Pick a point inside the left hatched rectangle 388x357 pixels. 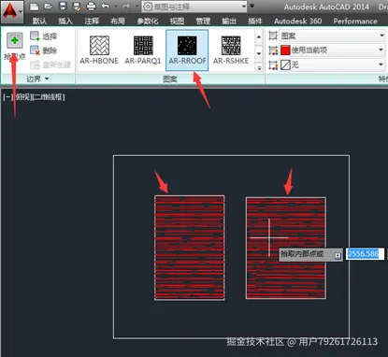click(x=190, y=248)
